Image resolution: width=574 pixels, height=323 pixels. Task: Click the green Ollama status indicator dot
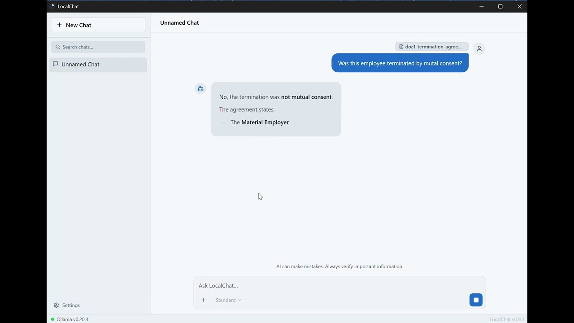[52, 319]
